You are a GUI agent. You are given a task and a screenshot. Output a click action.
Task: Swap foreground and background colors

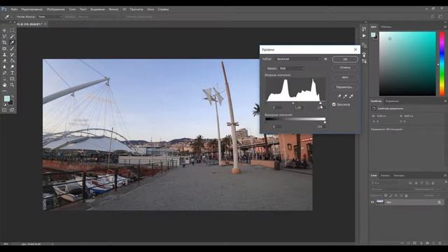click(13, 97)
